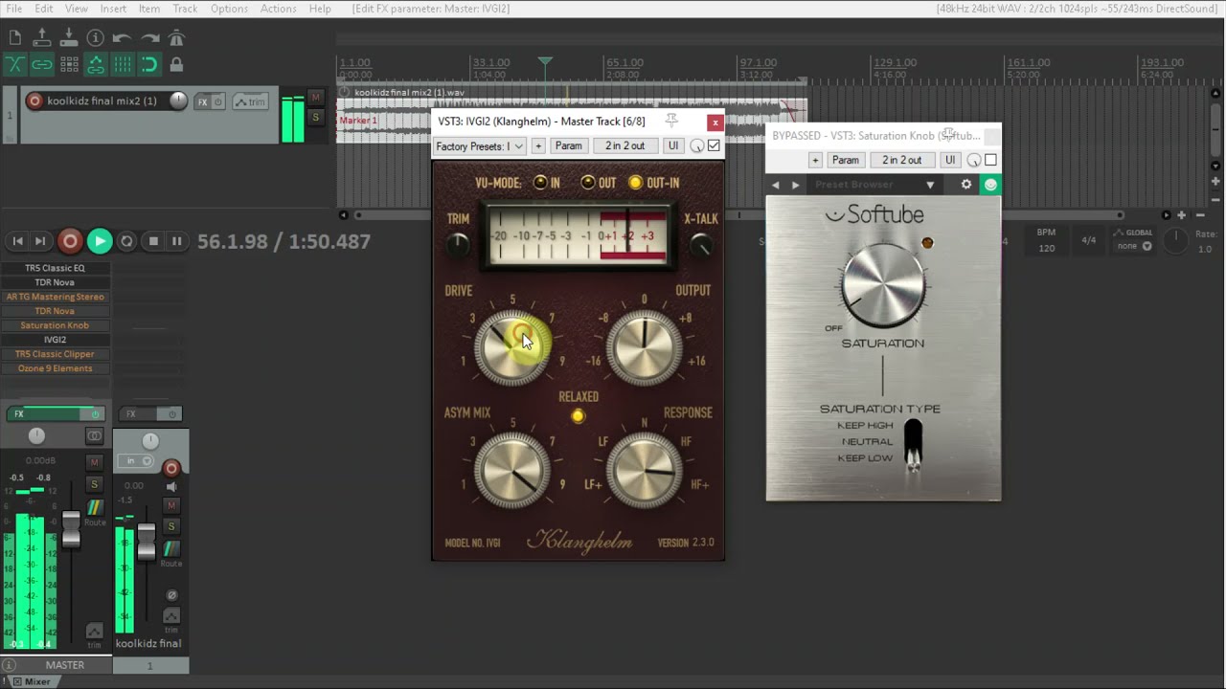The width and height of the screenshot is (1226, 689).
Task: Toggle master mono/stereo button in mixer
Action: coord(94,435)
